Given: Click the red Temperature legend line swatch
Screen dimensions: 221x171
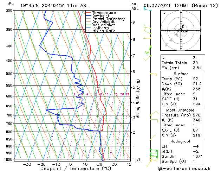Looking at the screenshot, I should coord(89,13).
